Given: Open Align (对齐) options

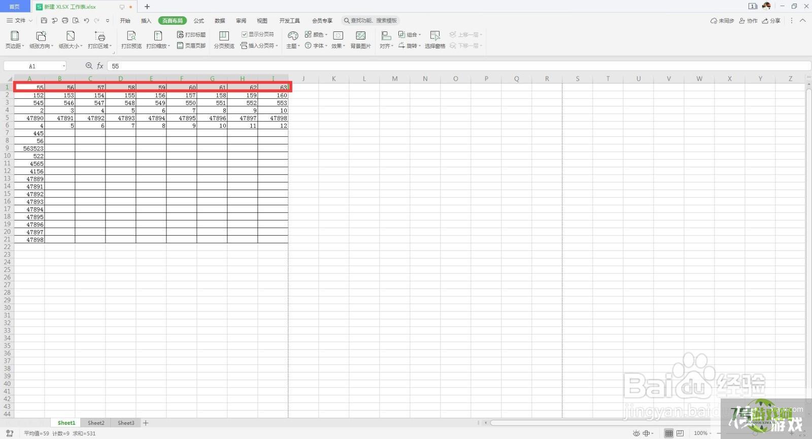Looking at the screenshot, I should tap(386, 40).
